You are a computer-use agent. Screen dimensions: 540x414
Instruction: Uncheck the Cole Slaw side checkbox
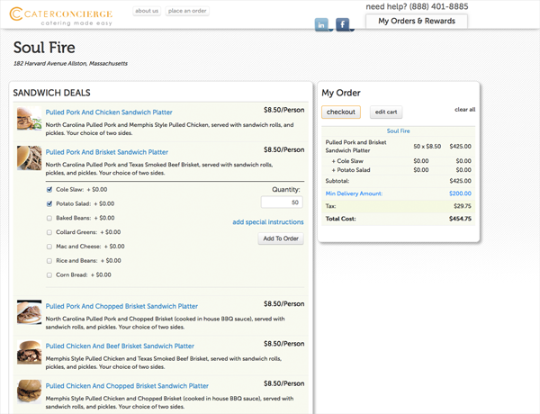49,189
